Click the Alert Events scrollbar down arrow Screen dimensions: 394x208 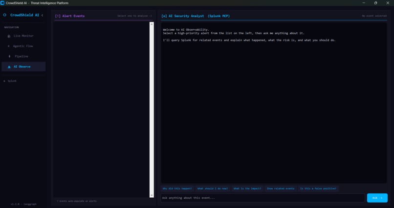click(x=152, y=195)
